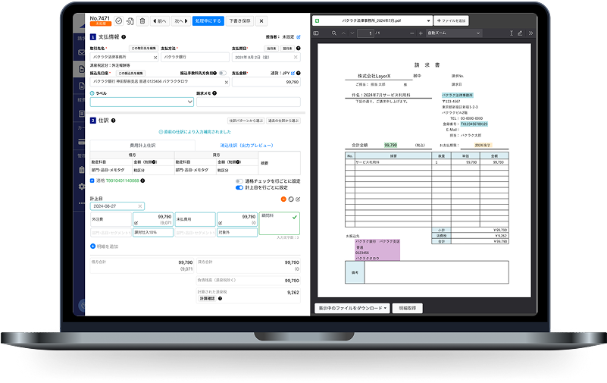Screen dimensions: 607x383
Task: Uncheck the 適格 checkbox
Action: pos(92,181)
